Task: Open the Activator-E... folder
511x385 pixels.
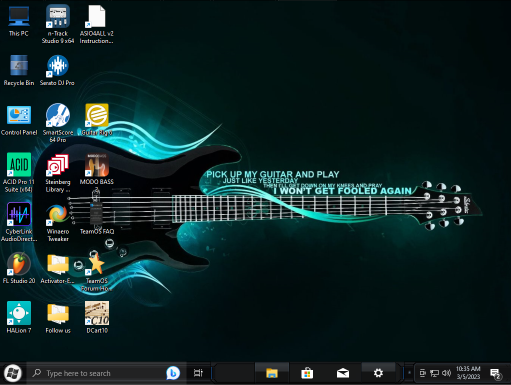Action: tap(57, 268)
